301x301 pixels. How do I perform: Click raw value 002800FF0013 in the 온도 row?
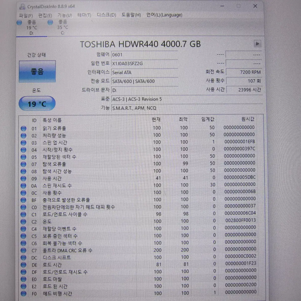coord(240,220)
